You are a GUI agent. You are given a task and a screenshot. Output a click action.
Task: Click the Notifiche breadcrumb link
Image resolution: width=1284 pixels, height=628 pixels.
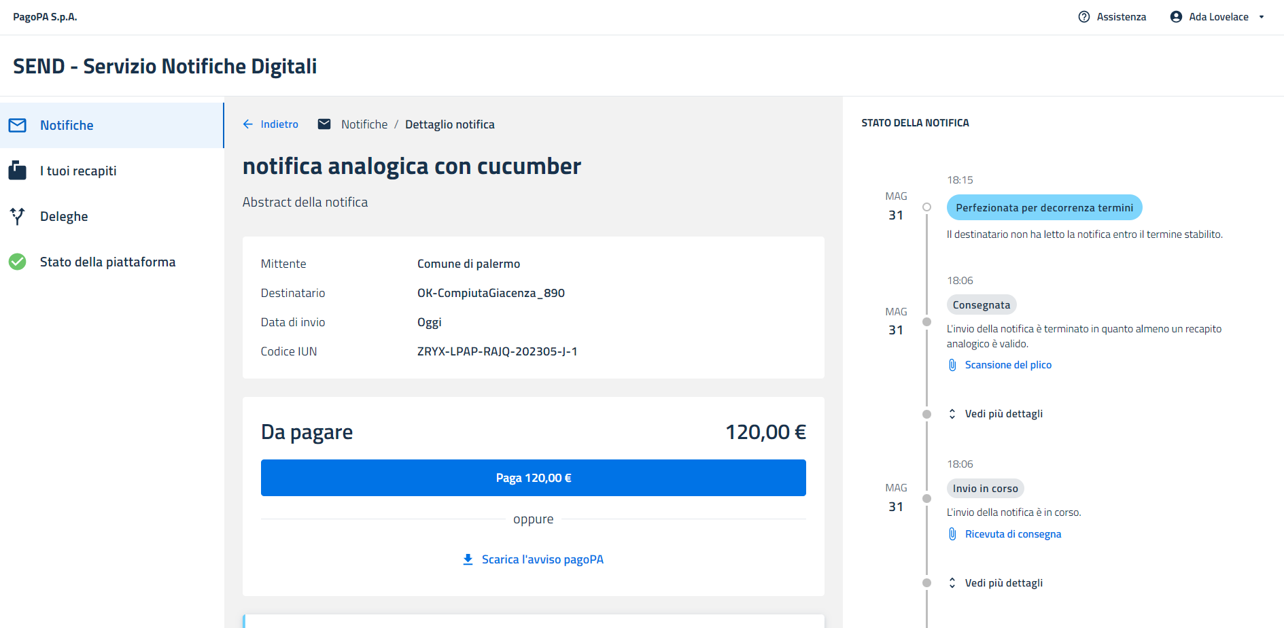point(364,124)
